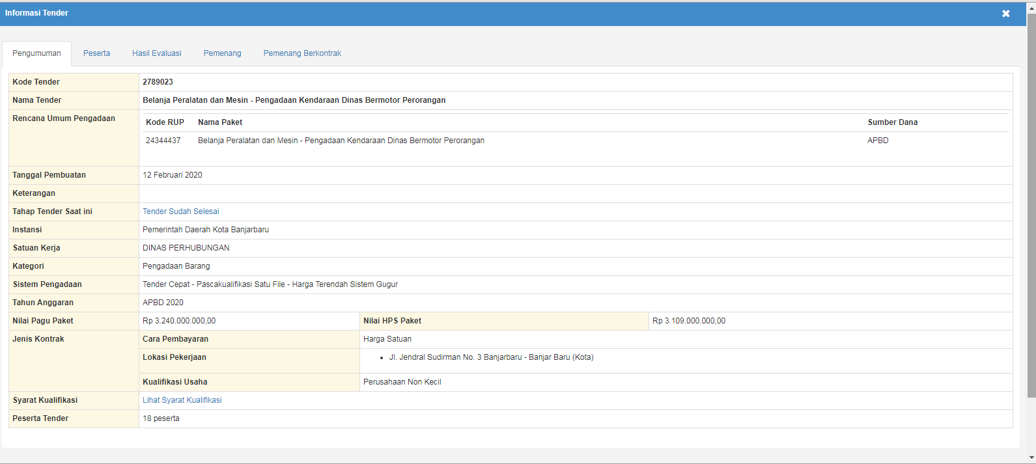Image resolution: width=1036 pixels, height=464 pixels.
Task: Click the APBD value under Sumber Dana
Action: pos(878,141)
